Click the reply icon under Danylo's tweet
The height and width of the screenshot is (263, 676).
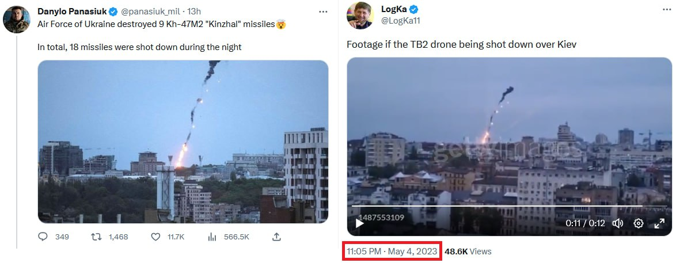(43, 237)
